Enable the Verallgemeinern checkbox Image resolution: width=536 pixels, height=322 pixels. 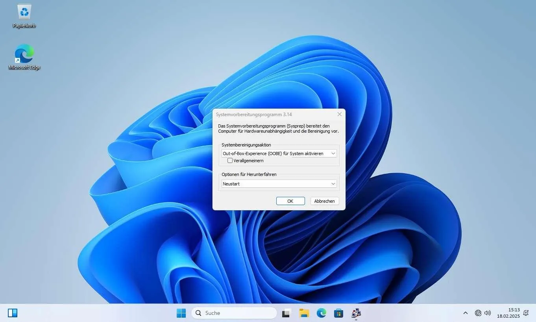click(230, 160)
